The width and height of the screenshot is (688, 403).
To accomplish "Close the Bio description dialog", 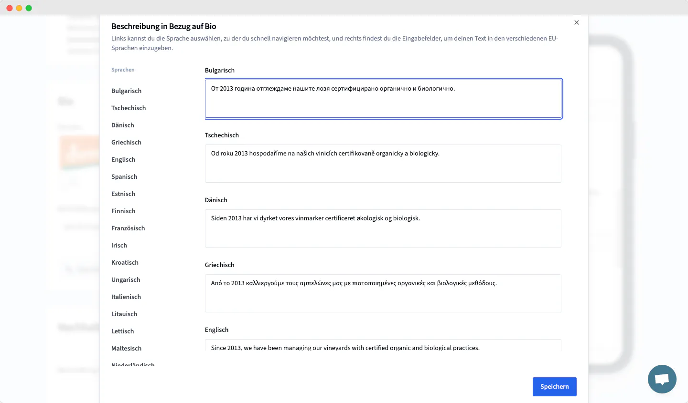I will point(577,22).
